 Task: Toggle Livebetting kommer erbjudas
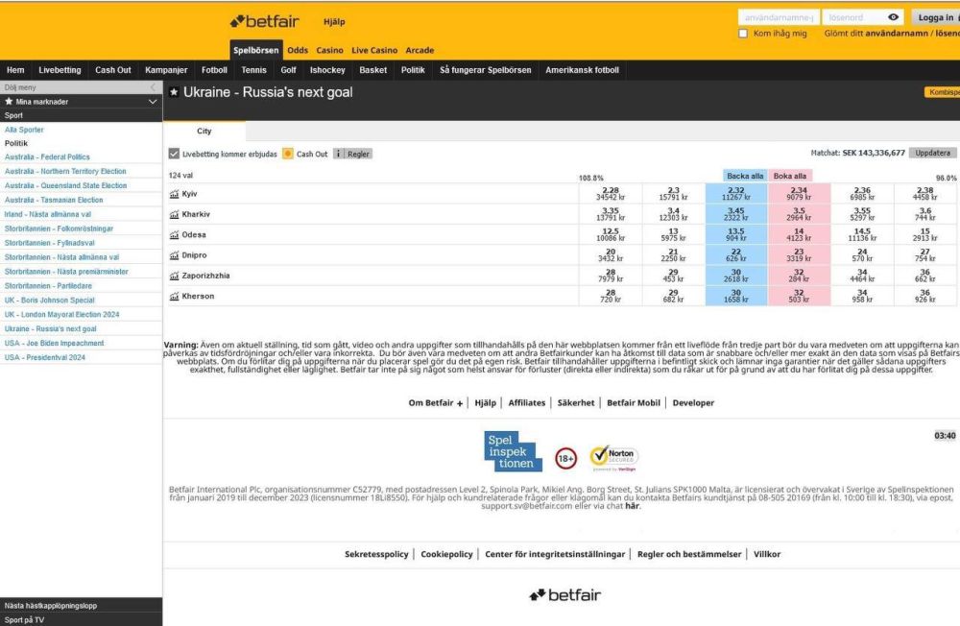coord(173,154)
